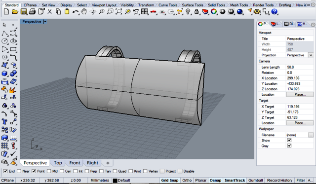The height and width of the screenshot is (184, 316).
Task: Click the black Default layer color swatch
Action: (x=115, y=181)
